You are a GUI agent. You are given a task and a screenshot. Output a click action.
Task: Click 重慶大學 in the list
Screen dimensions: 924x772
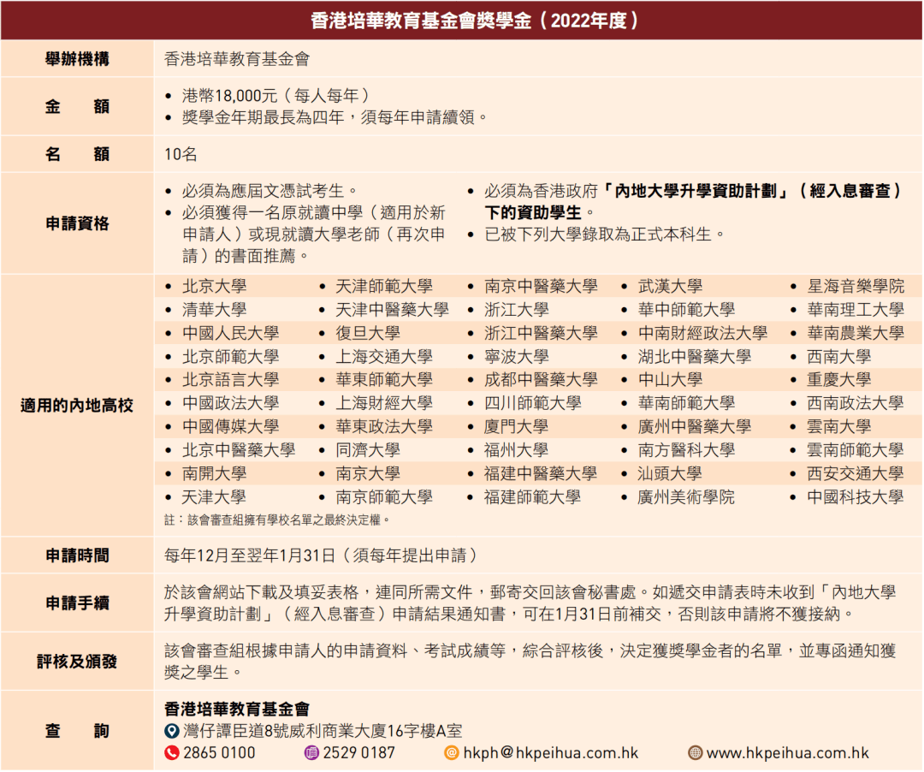(840, 380)
